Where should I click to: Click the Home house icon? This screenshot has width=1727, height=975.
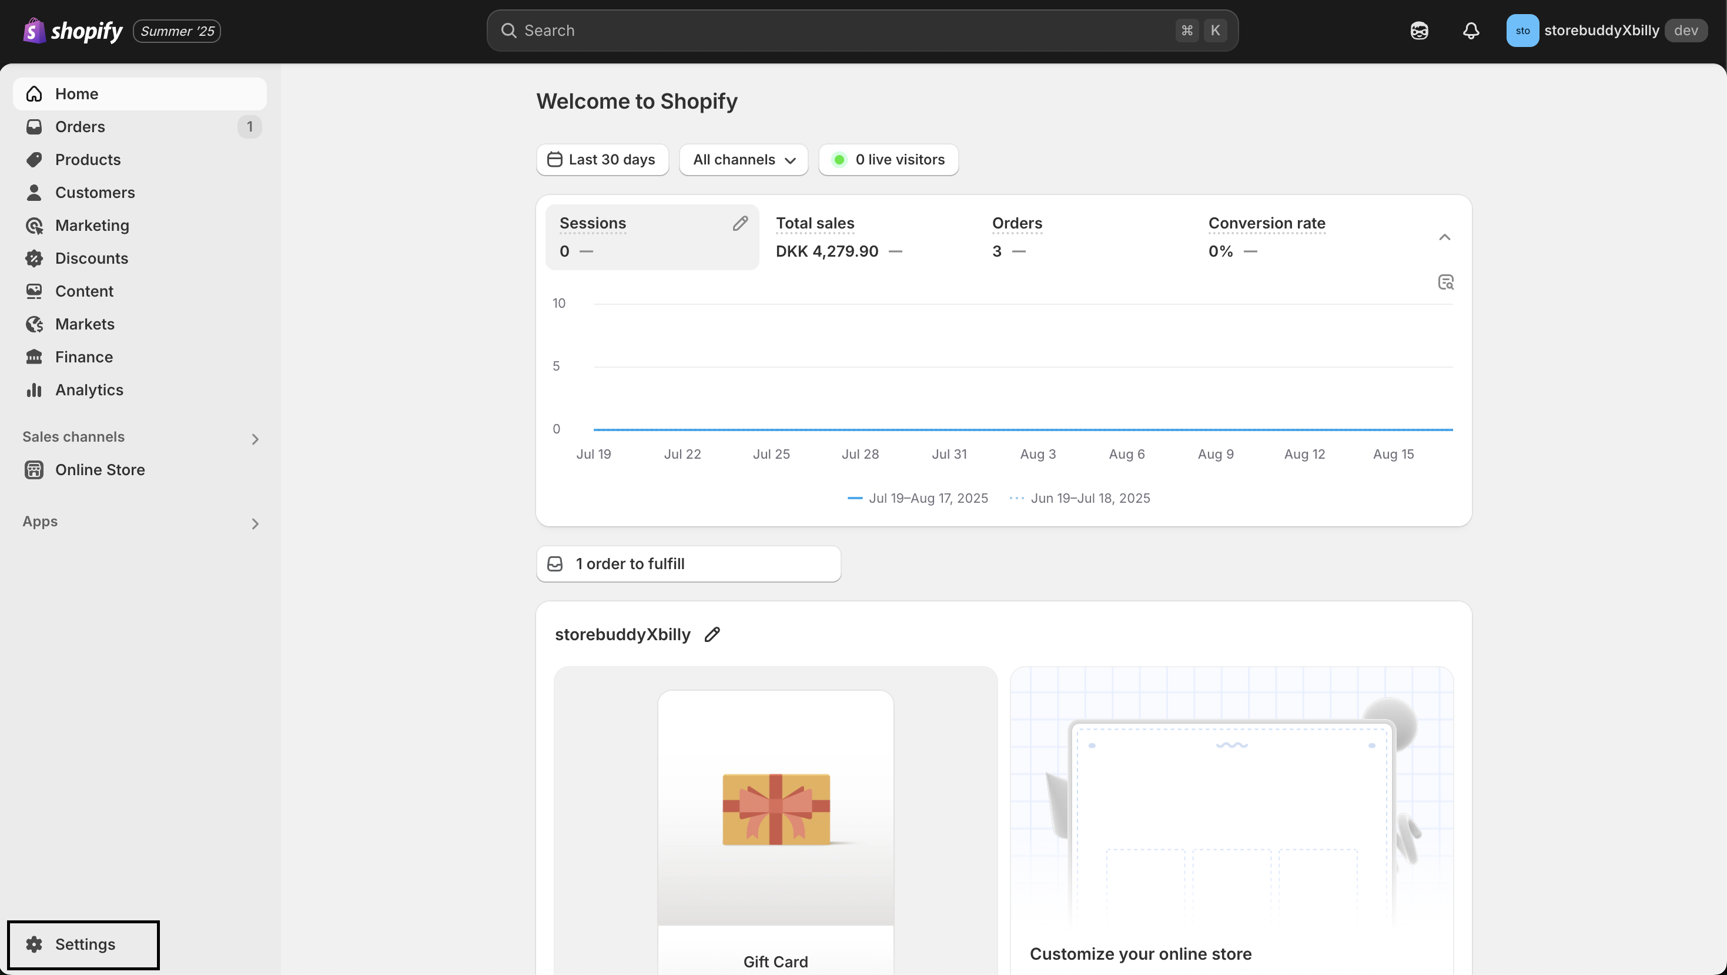tap(34, 94)
